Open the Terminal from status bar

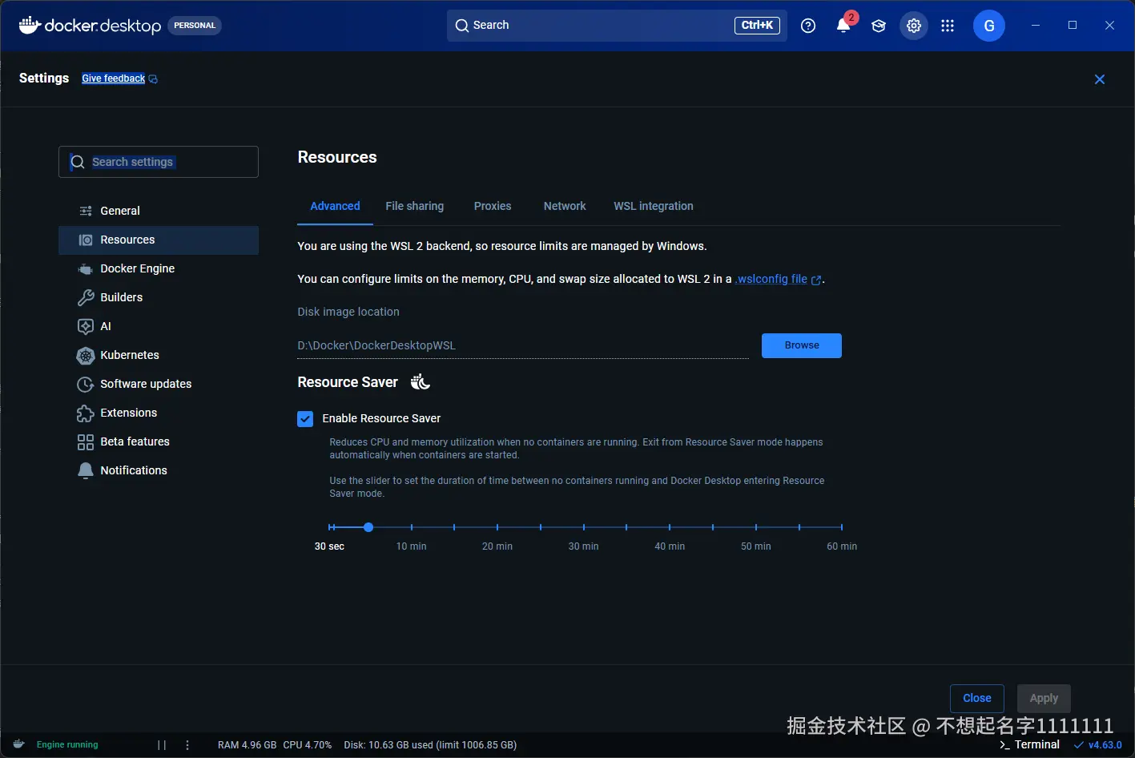[x=1029, y=744]
